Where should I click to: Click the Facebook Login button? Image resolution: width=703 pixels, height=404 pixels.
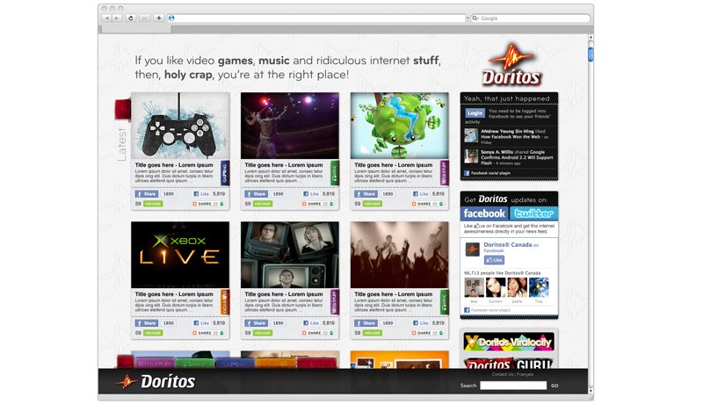click(475, 113)
